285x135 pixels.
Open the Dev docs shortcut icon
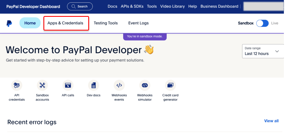point(94,85)
